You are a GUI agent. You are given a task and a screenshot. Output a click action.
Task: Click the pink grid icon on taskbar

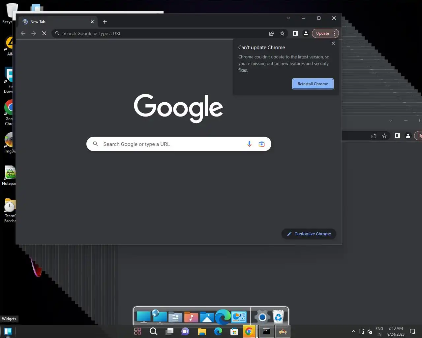138,331
